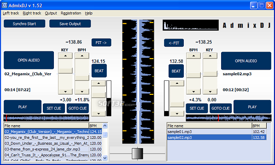Click left deck volume slider down arrow
275x165 pixels.
pos(99,113)
